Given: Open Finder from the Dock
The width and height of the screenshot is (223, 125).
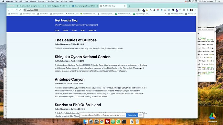Looking at the screenshot, I should pos(86,121).
